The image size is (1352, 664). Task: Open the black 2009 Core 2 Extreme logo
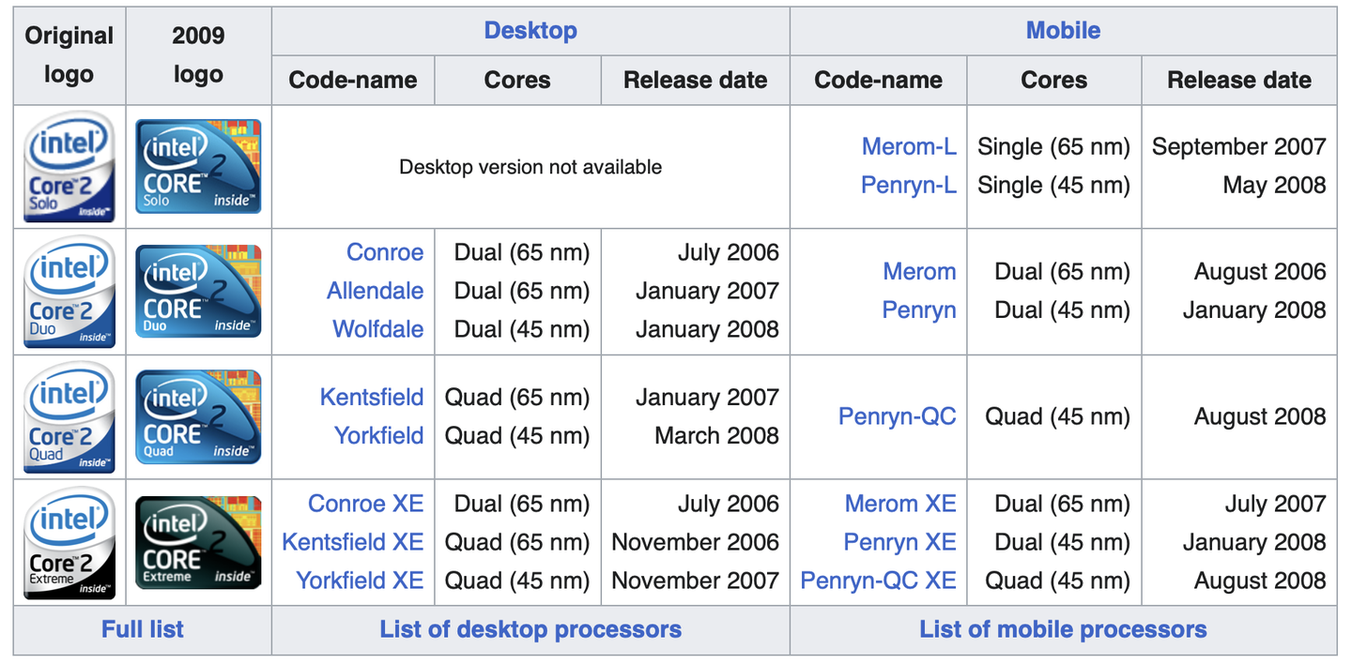point(198,543)
